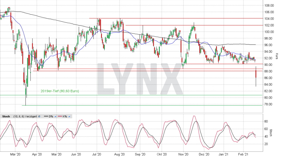Viewport: 281px width, 158px height.
Task: Click the 'Okt '20' date label
Action: (162, 154)
